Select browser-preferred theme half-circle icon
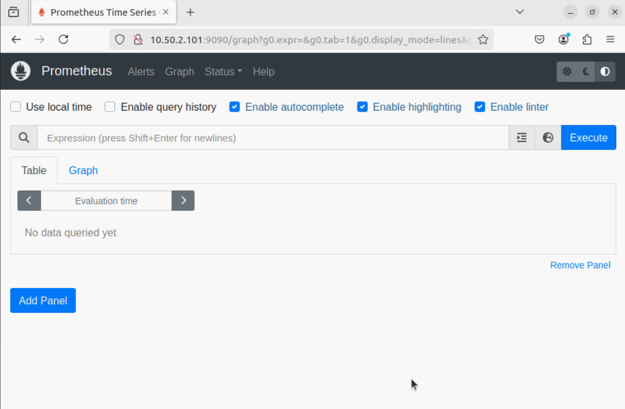Image resolution: width=625 pixels, height=409 pixels. pos(605,72)
